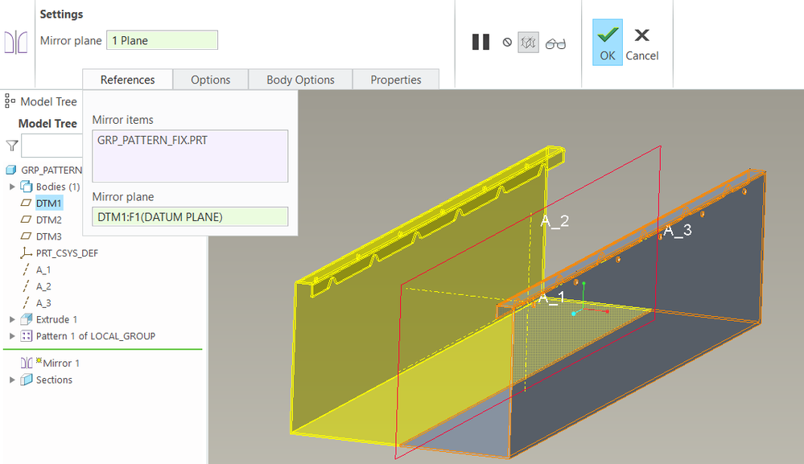
Task: Toggle the verify glasses preview icon
Action: [x=555, y=43]
